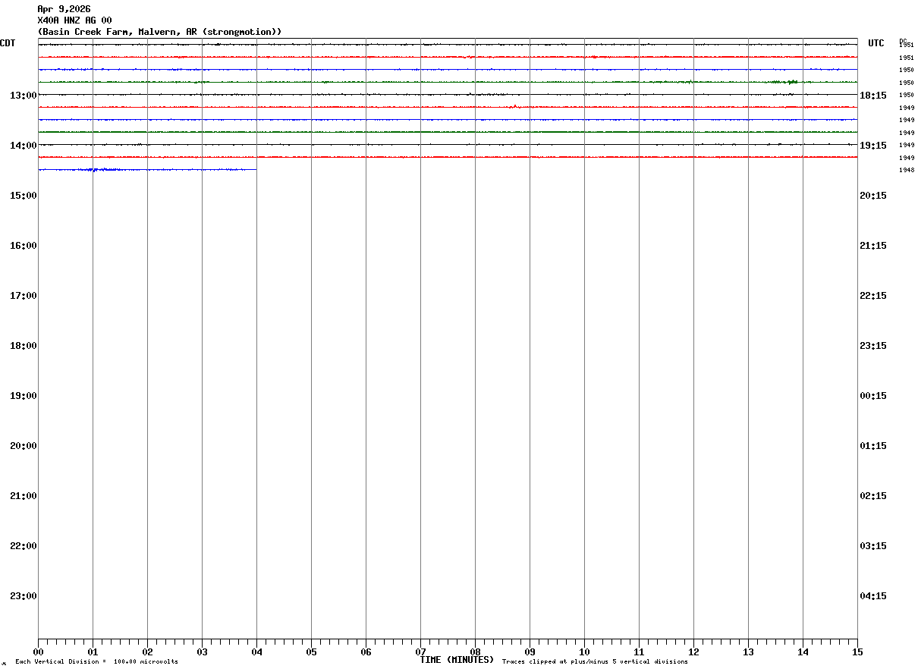Image resolution: width=918 pixels, height=672 pixels.
Task: Click the '19:15' UTC time label
Action: click(x=873, y=145)
